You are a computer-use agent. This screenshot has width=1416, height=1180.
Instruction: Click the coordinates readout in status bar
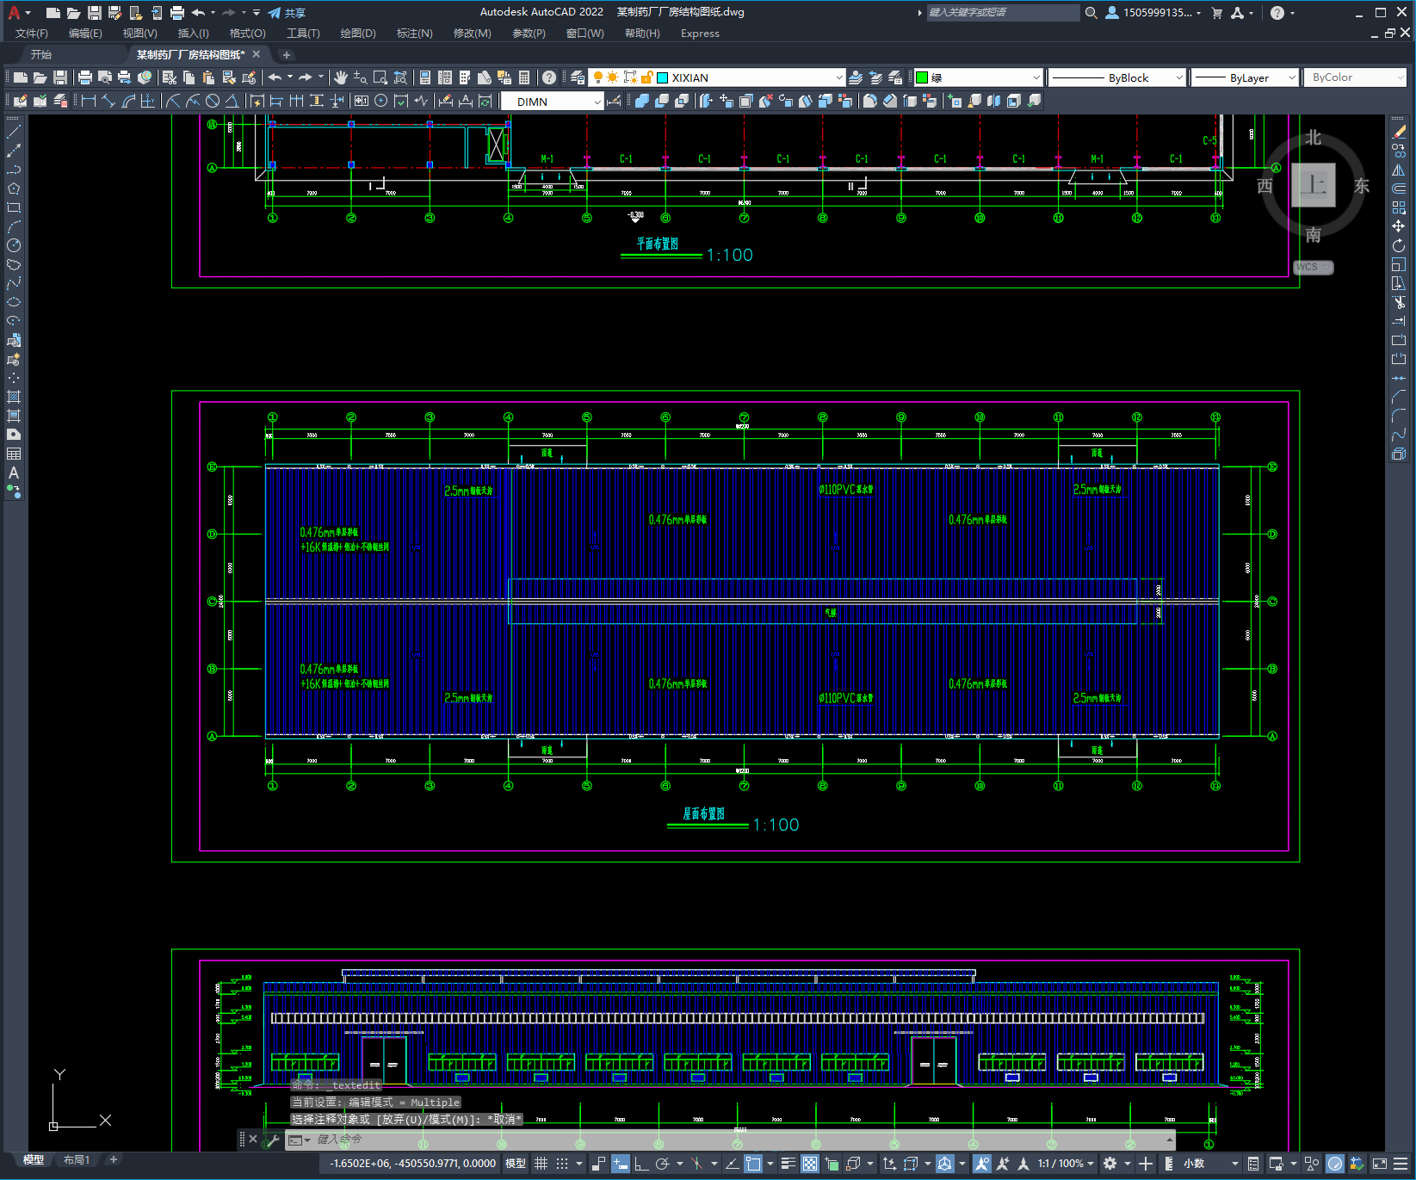point(413,1164)
